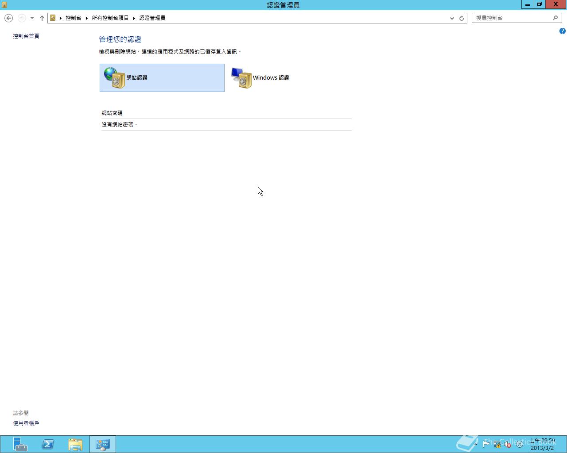This screenshot has height=453, width=567.
Task: Click 認證管理員 in the breadcrumb
Action: click(x=152, y=18)
